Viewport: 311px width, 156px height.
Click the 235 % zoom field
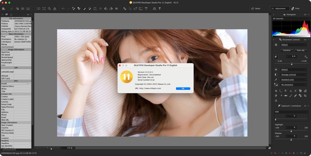point(68,148)
